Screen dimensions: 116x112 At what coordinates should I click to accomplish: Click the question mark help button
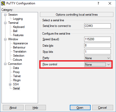pos(98,3)
